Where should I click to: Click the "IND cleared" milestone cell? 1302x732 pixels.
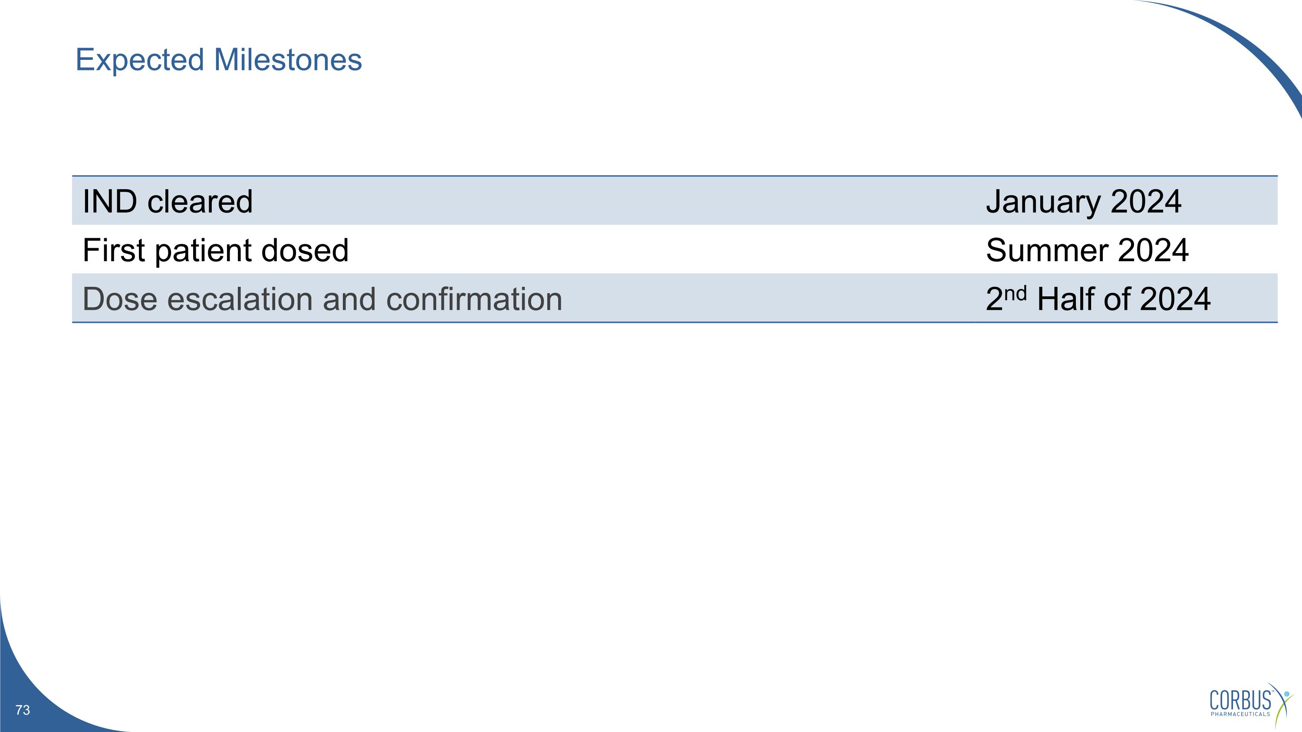pos(167,202)
